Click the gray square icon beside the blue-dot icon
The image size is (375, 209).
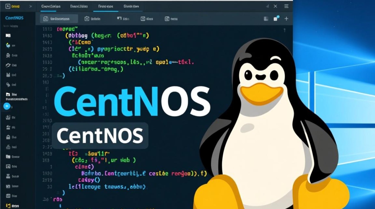[266, 19]
